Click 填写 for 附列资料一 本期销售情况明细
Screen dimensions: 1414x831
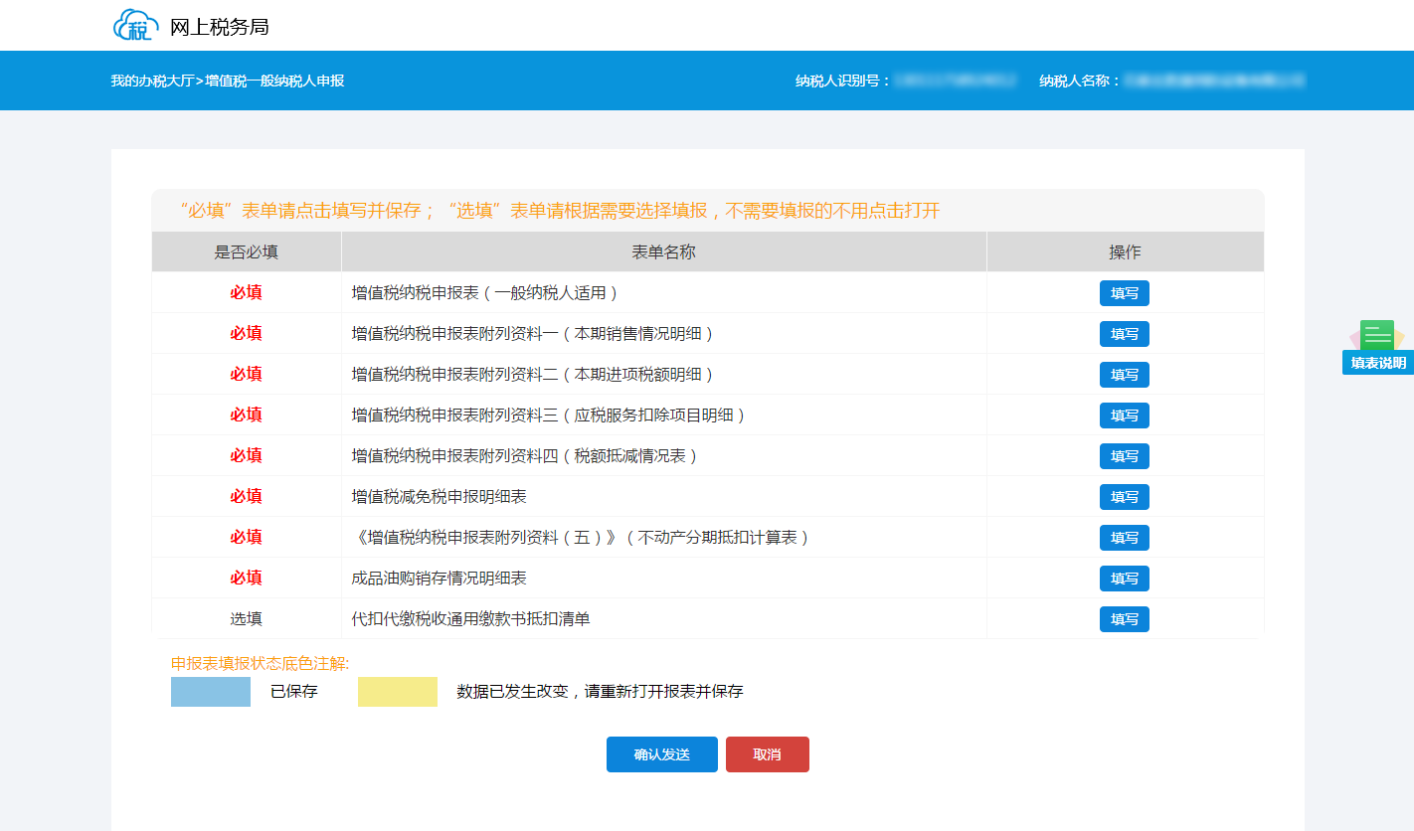1124,334
